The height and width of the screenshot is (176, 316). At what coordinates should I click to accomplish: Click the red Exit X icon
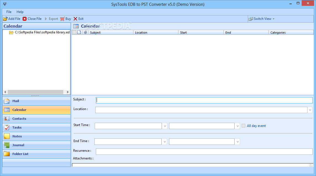[75, 19]
